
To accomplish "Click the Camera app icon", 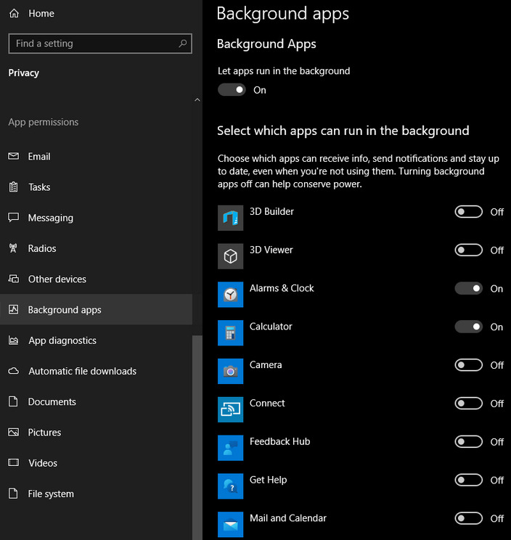I will click(230, 372).
